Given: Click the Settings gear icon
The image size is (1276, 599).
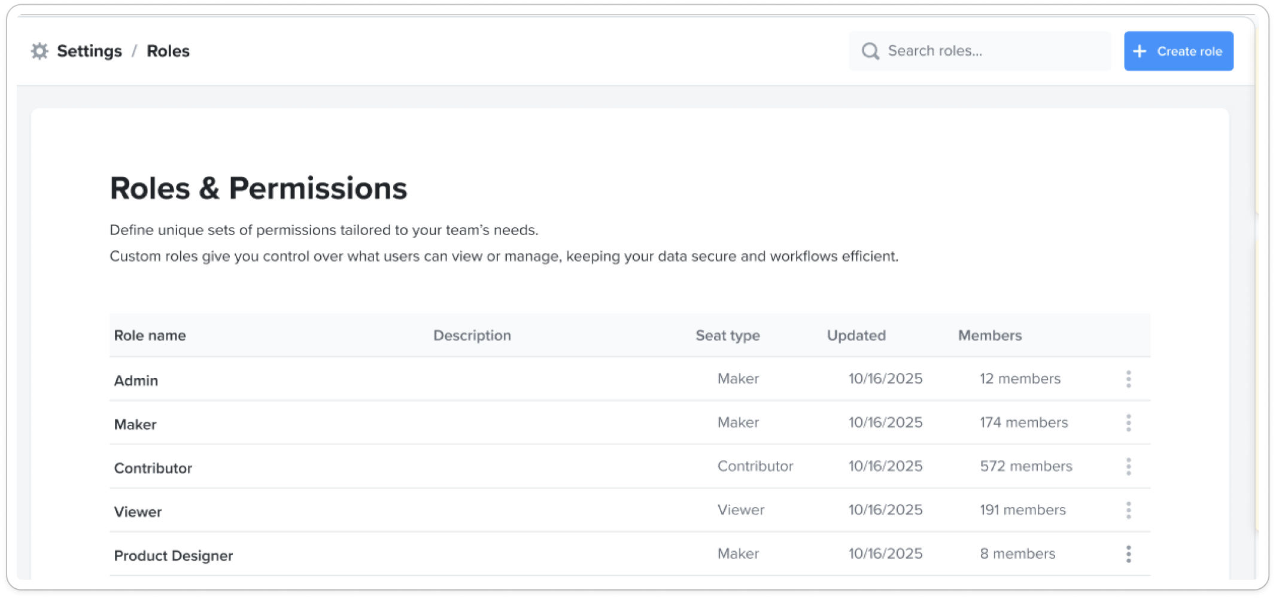Looking at the screenshot, I should click(40, 51).
